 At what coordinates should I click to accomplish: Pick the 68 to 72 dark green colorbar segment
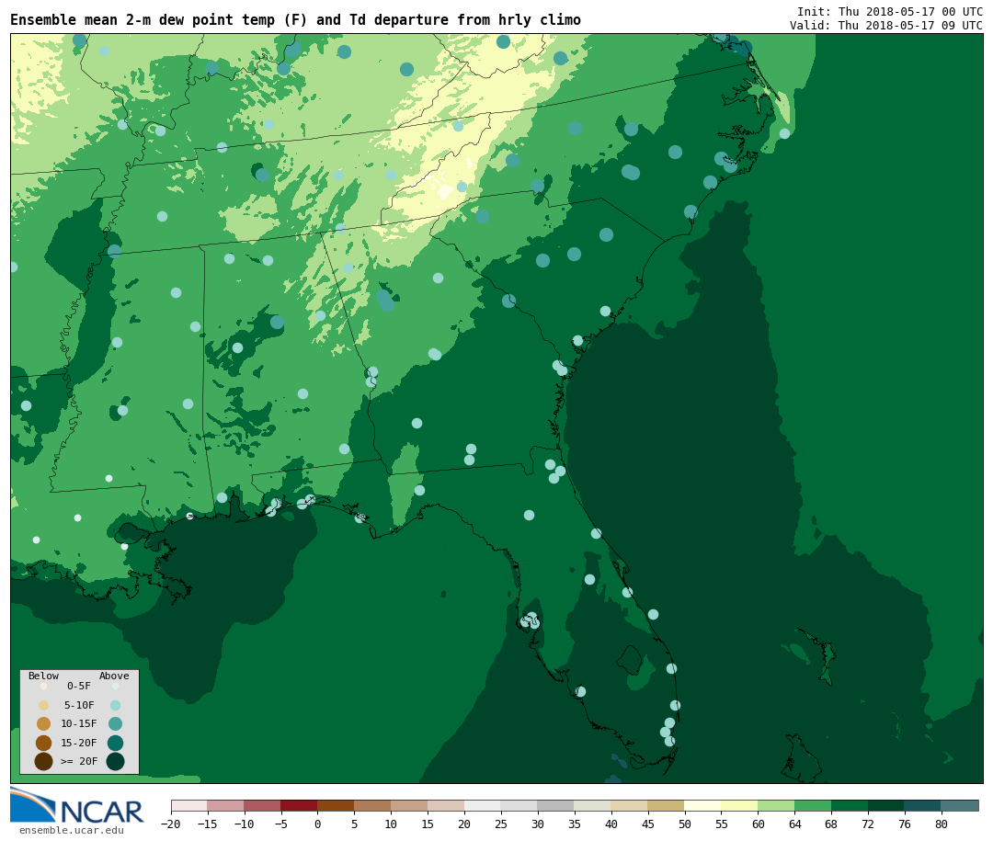(850, 805)
